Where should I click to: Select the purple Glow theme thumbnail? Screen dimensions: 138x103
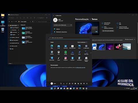pyautogui.click(x=110, y=47)
